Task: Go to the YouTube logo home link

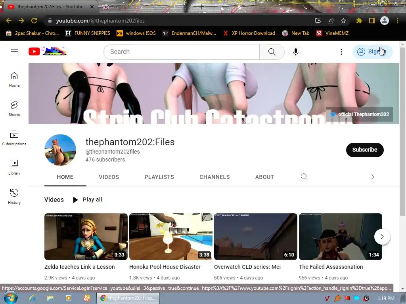Action: [x=48, y=51]
